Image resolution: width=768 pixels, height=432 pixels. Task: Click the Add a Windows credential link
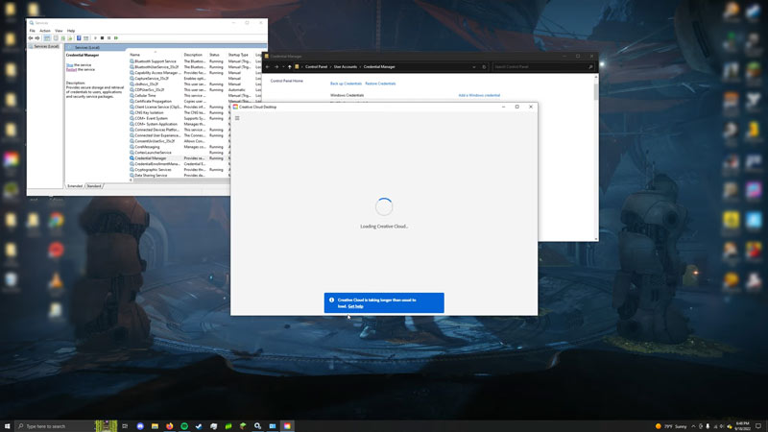click(x=479, y=95)
